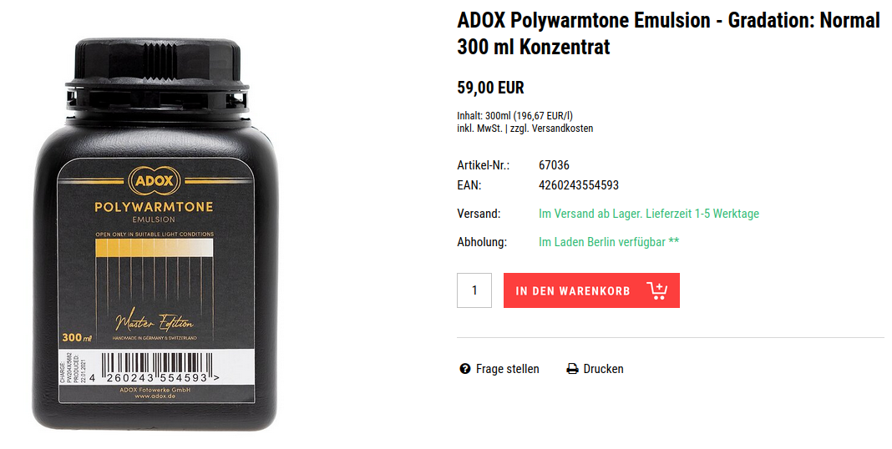Add item with In den Warenkorb button
Screen dimensions: 892x449
pos(591,290)
